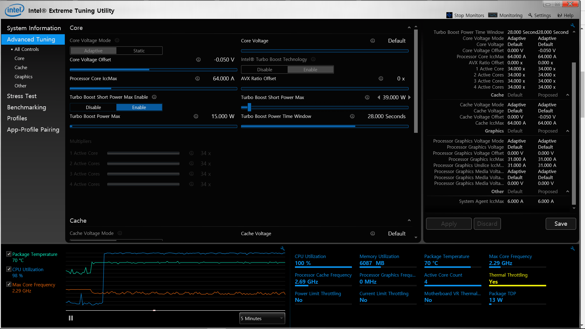Click the Core Voltage Offset slider
585x329 pixels.
pos(154,70)
